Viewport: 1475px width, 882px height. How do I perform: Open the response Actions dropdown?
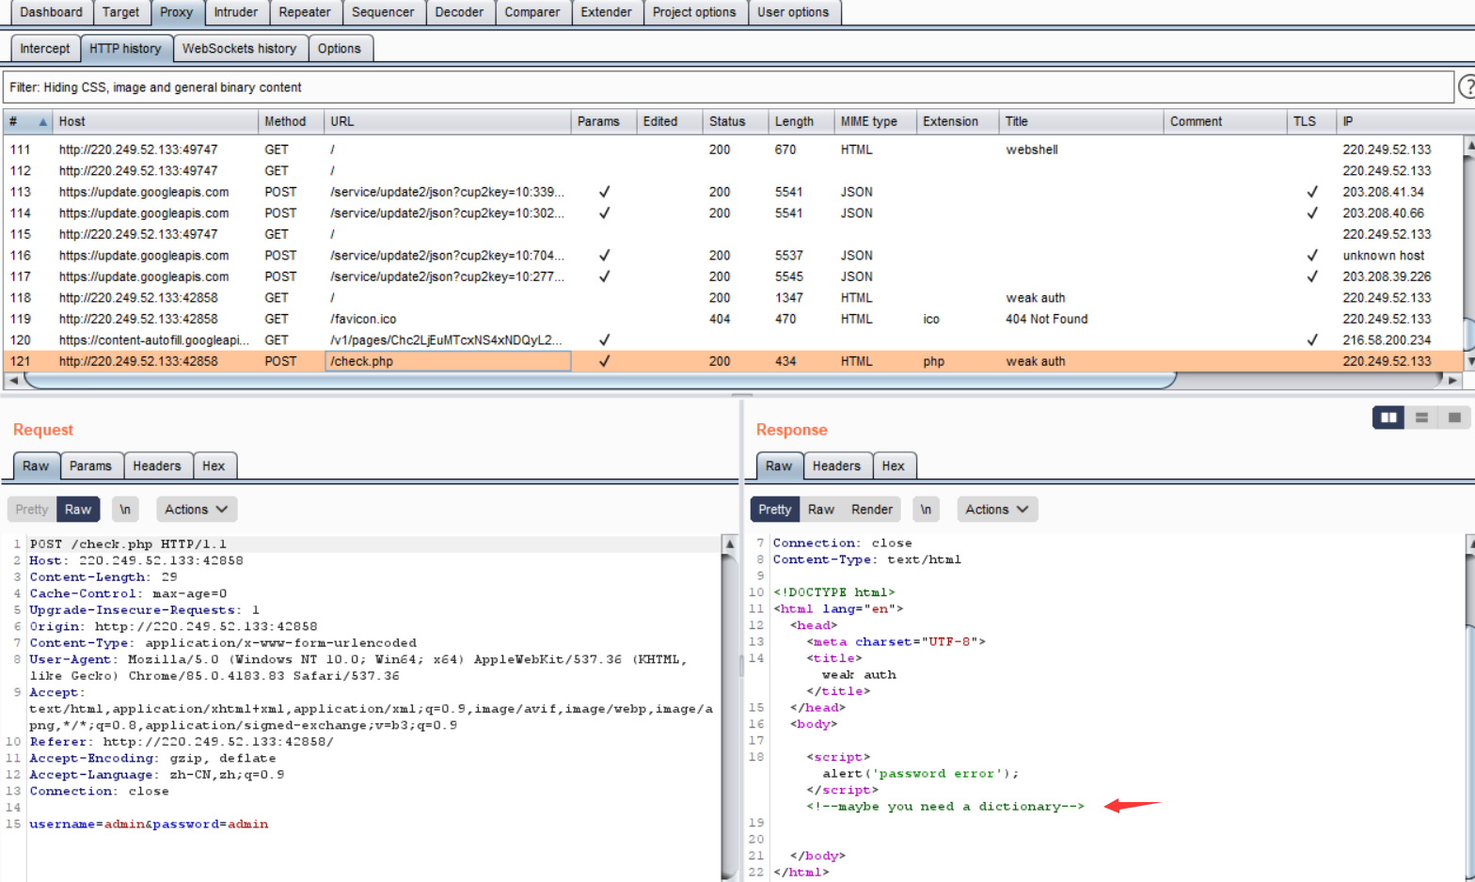(x=996, y=510)
